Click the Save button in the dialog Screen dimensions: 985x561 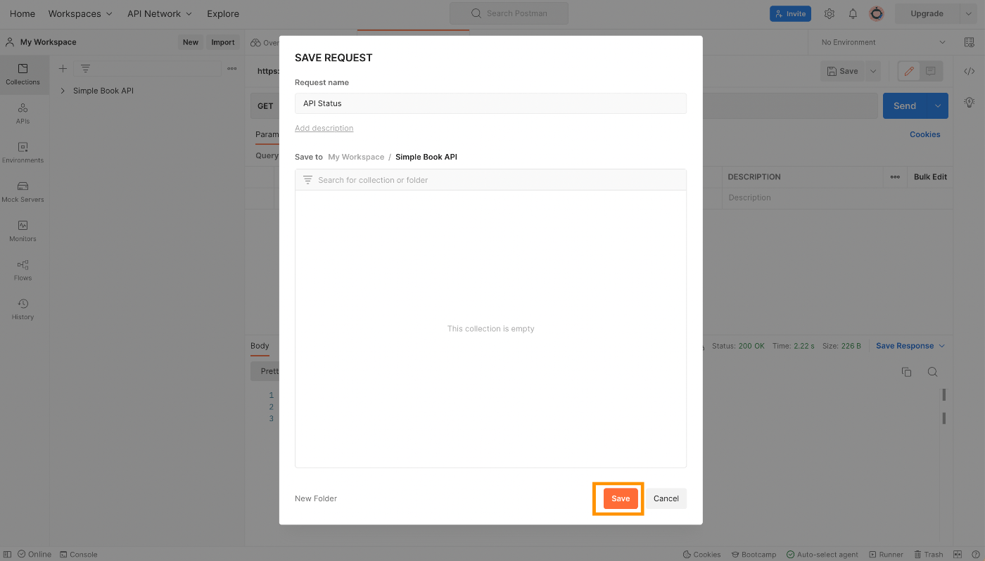[x=621, y=498]
